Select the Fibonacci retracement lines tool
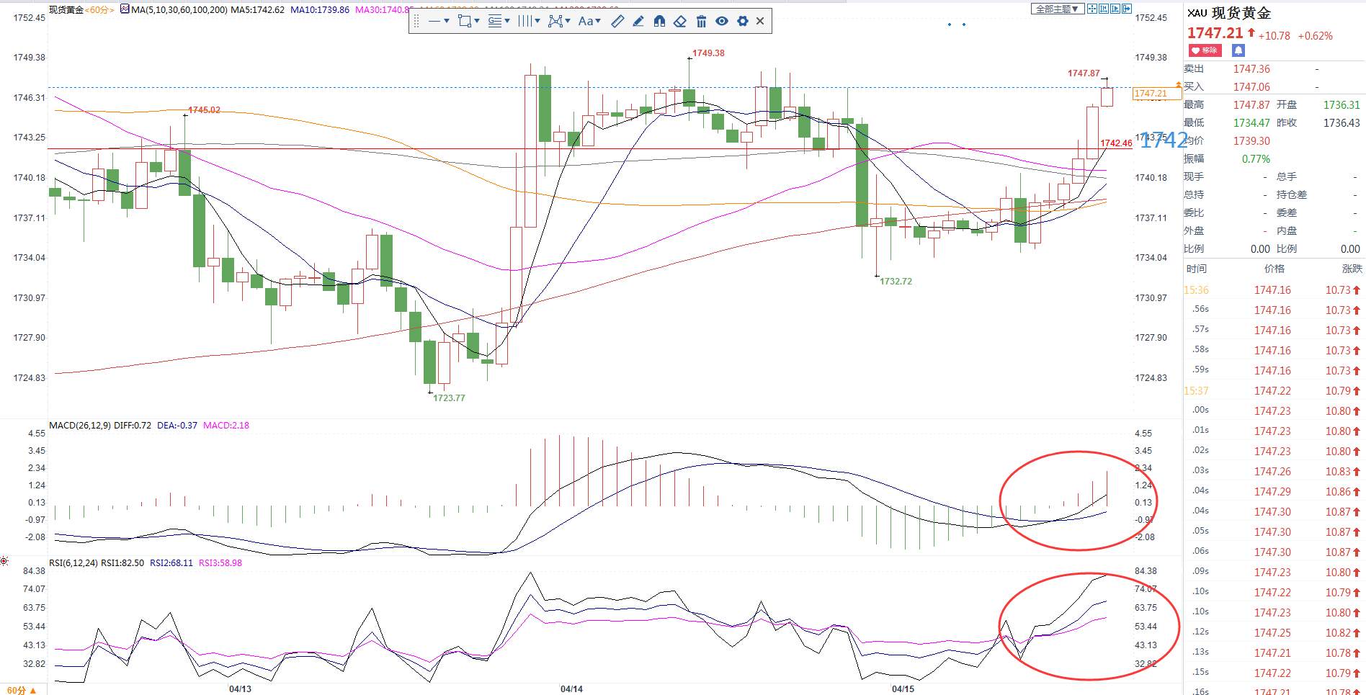 495,22
